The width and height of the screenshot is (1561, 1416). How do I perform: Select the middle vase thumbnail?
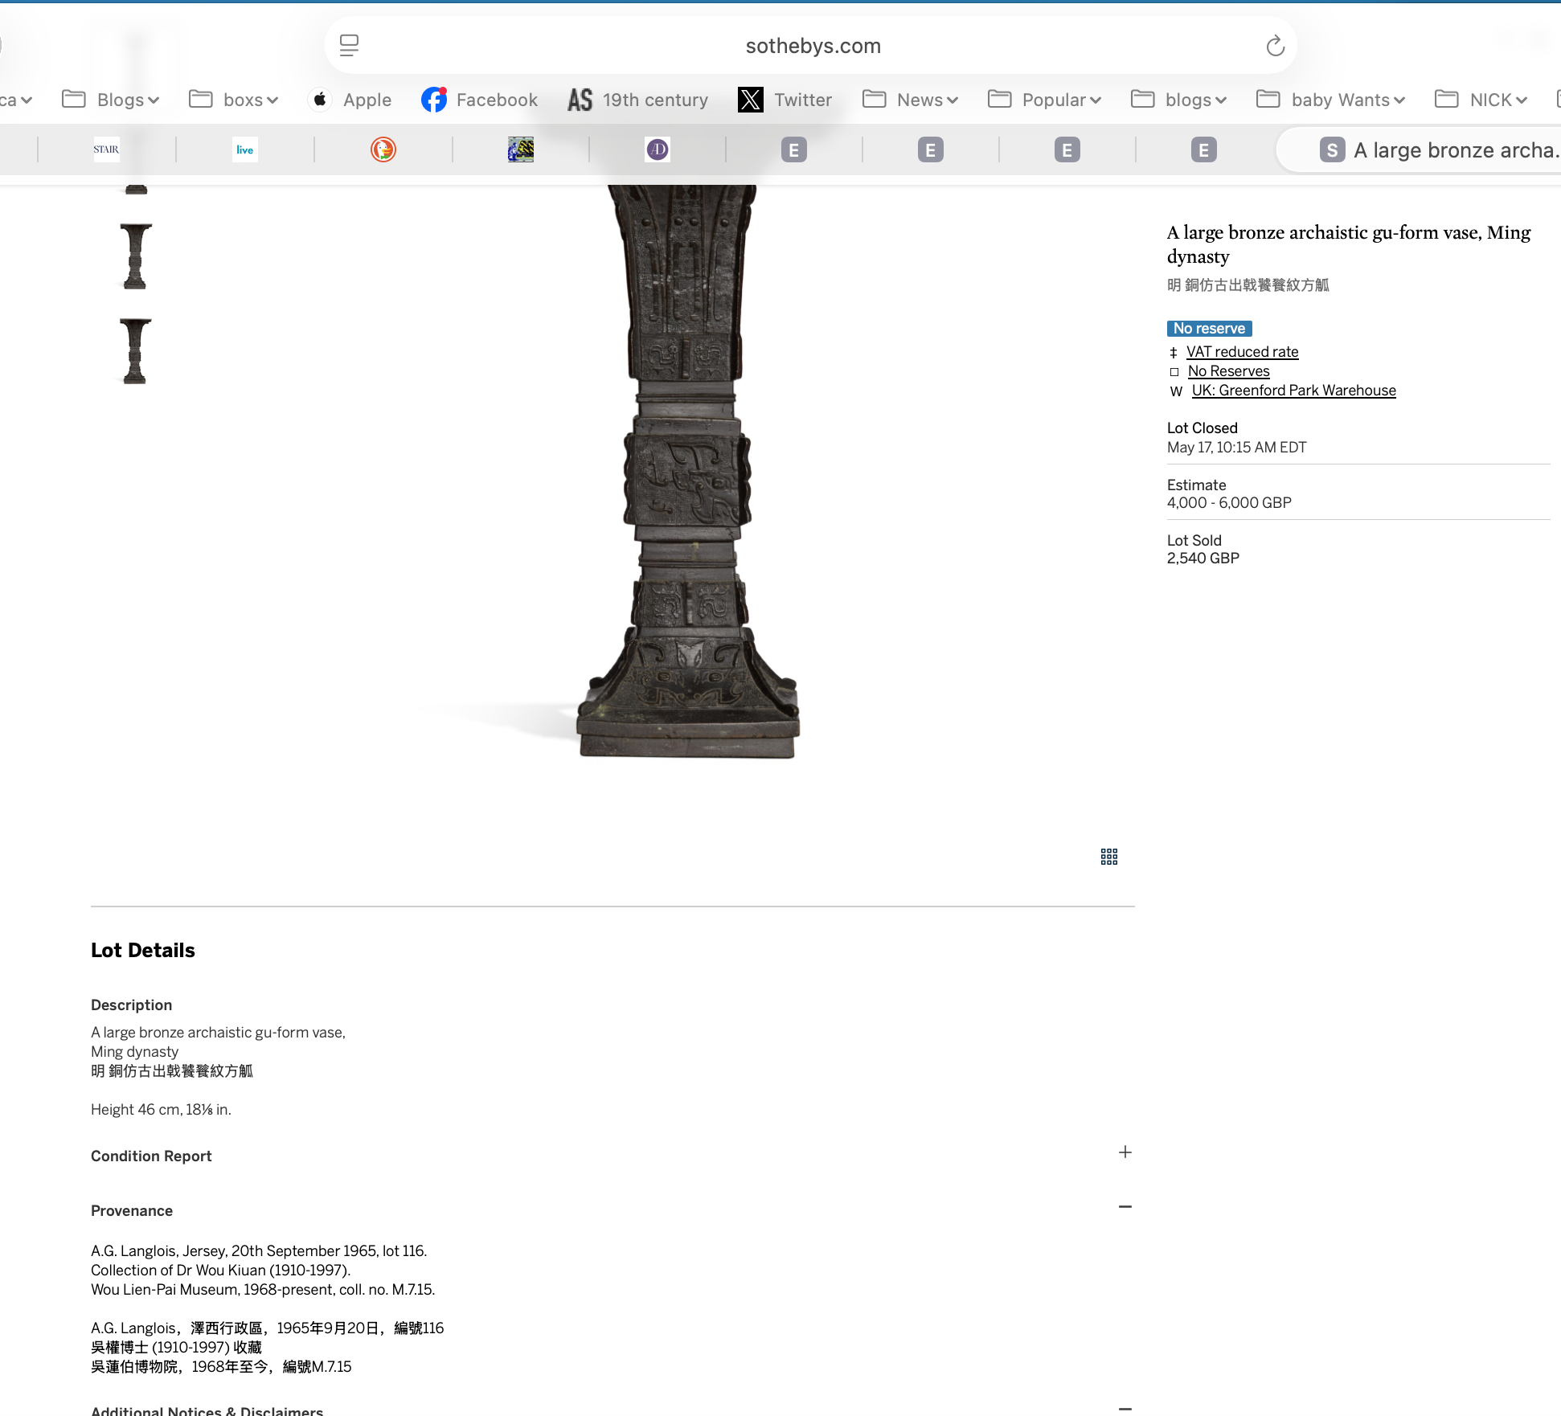[x=135, y=257]
